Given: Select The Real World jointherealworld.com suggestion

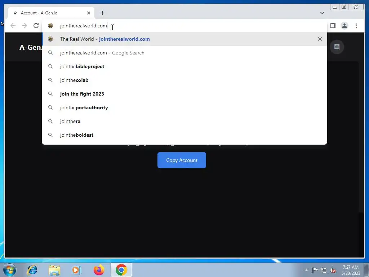Looking at the screenshot, I should (184, 39).
